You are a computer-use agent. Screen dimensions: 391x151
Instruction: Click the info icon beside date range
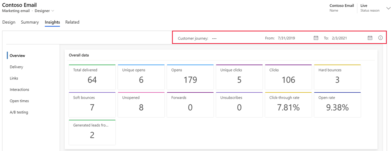[x=380, y=38]
